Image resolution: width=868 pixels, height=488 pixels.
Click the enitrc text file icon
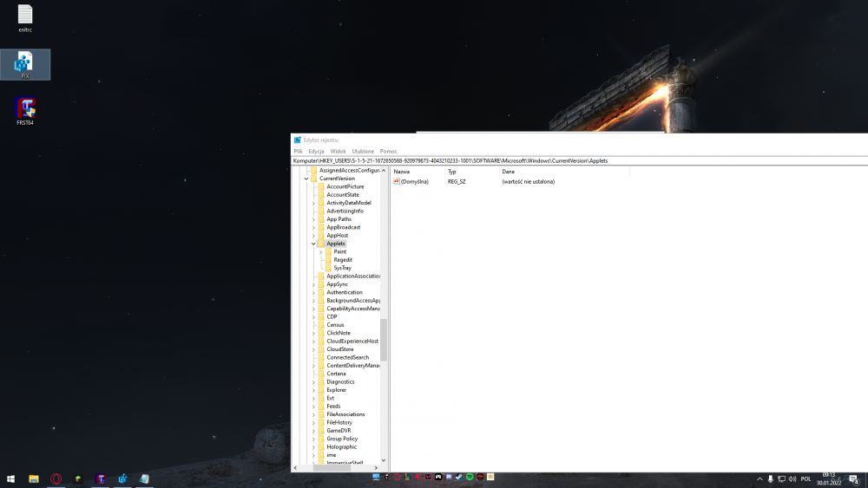25,15
